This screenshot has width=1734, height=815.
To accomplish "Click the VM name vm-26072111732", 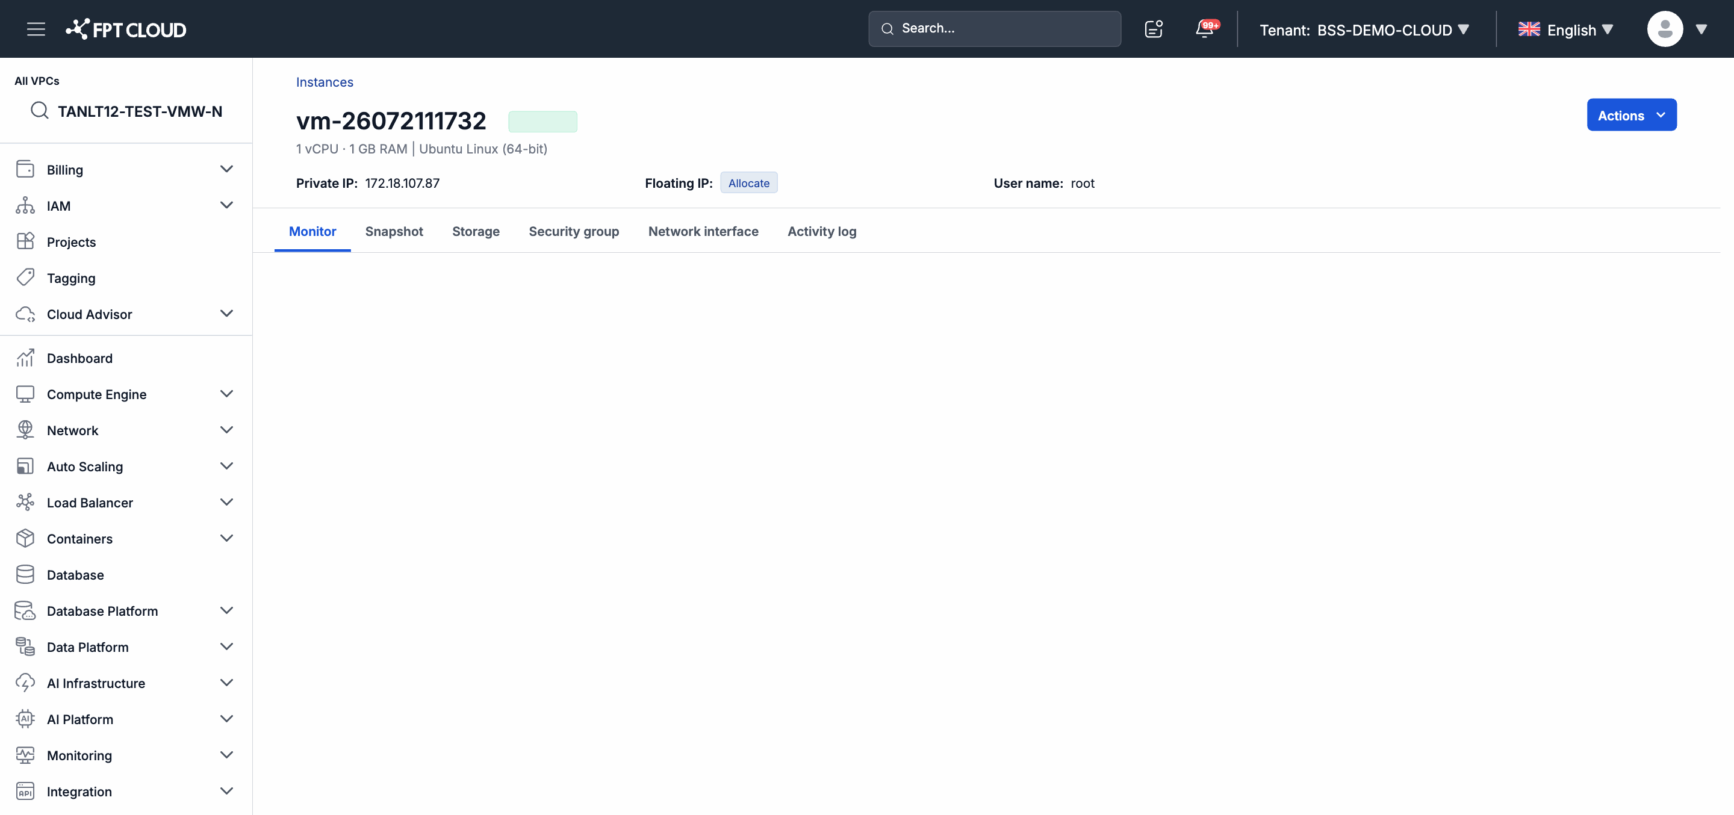I will click(391, 120).
